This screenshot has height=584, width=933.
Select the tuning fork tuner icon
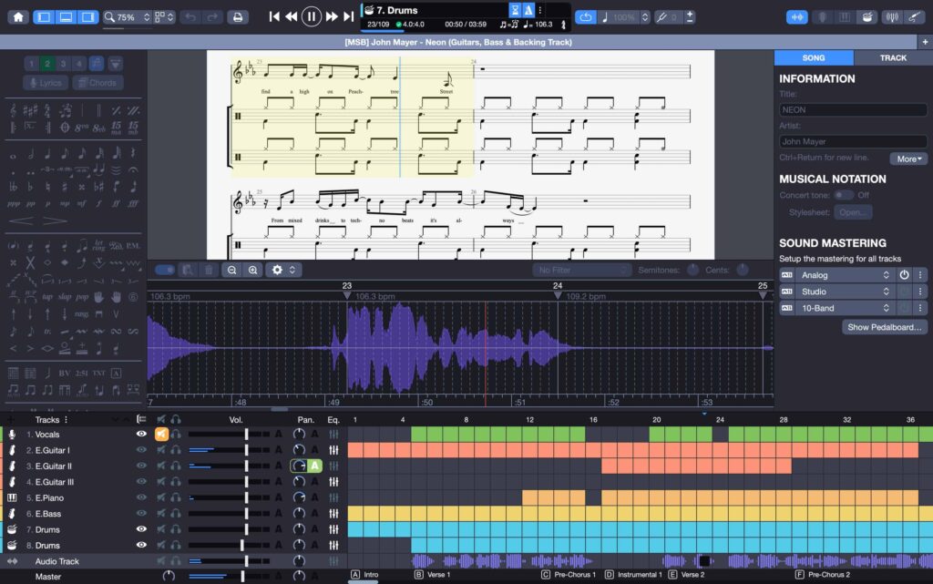(x=891, y=17)
